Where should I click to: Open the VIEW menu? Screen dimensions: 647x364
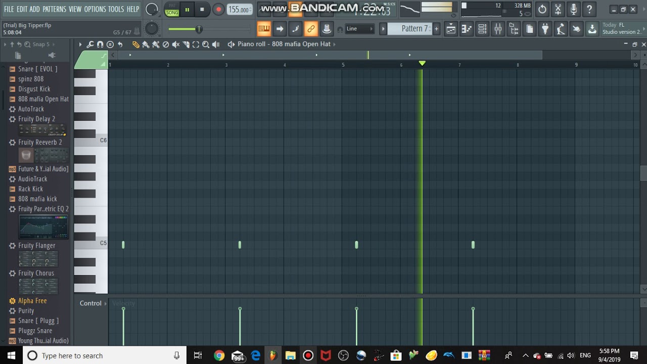(75, 9)
